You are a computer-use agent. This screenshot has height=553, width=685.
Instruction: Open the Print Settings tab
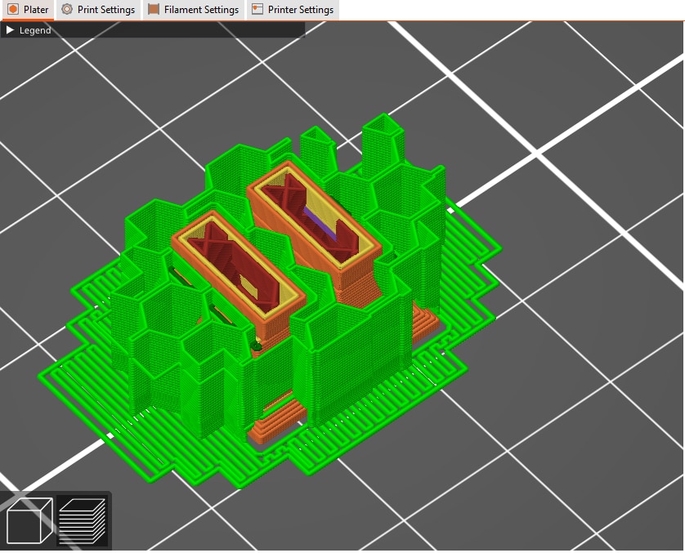(x=98, y=10)
